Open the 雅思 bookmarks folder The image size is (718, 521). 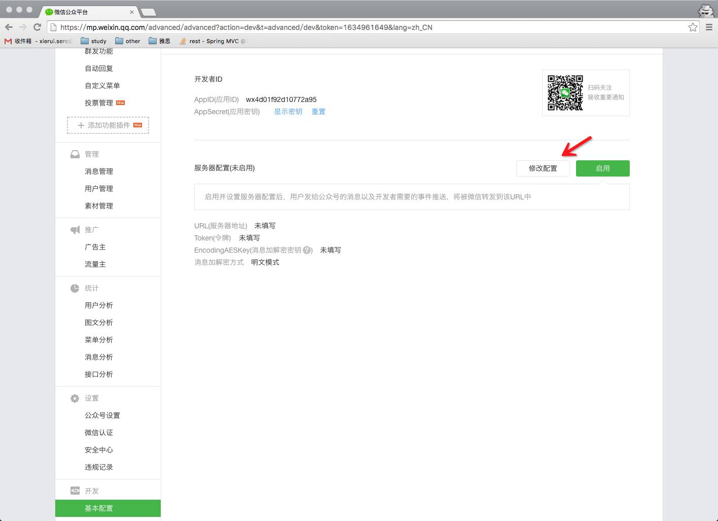(160, 41)
